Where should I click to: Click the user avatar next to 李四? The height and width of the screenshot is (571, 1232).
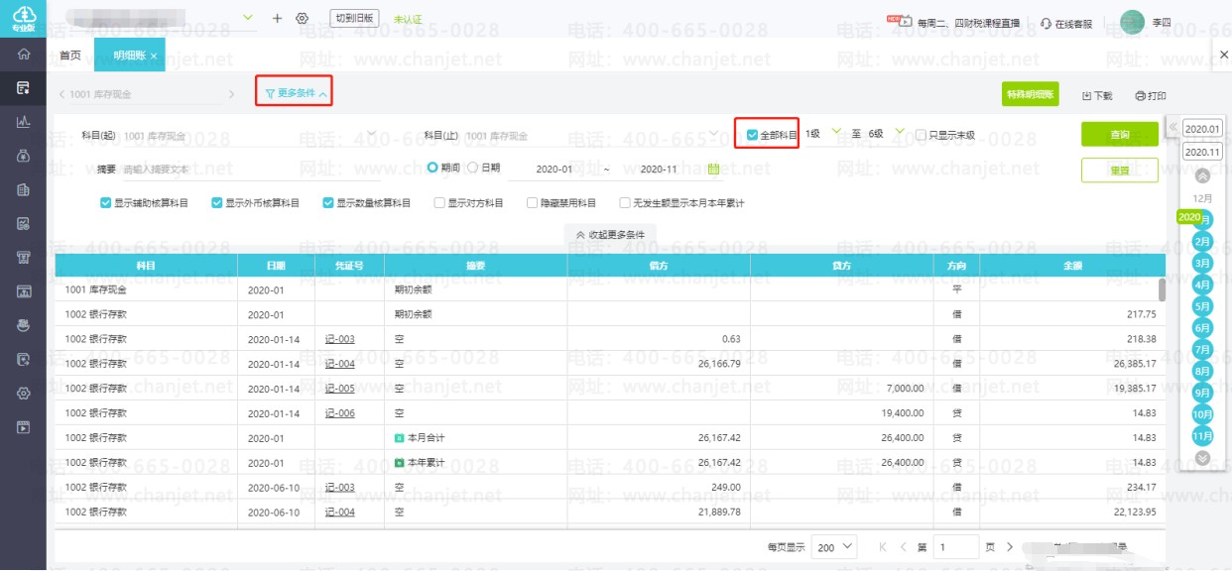(1132, 22)
